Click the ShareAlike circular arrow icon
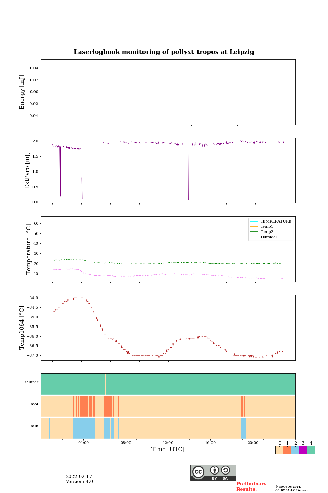Screen dimensions: 328x493 coord(225,470)
